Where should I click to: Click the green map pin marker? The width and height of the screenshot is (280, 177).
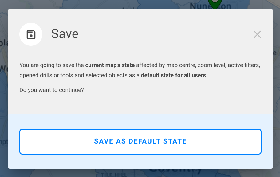[215, 4]
